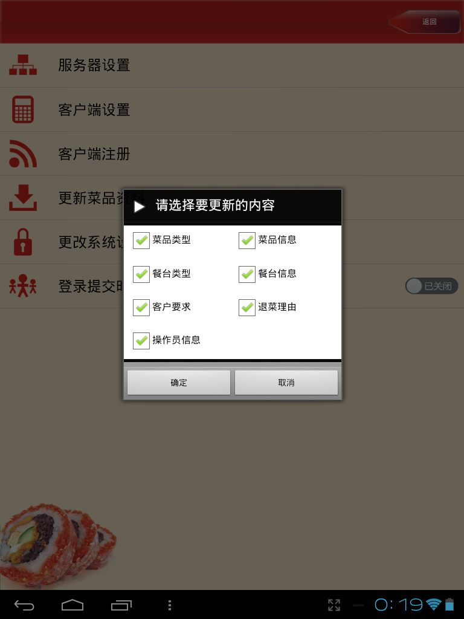The height and width of the screenshot is (619, 464).
Task: Open the 服务器设置 network icon
Action: 23,65
